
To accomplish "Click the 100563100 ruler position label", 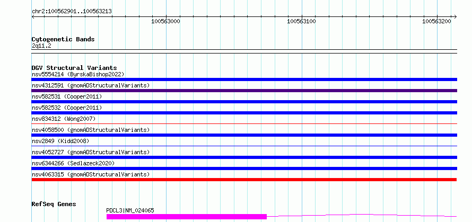I will tap(301, 21).
